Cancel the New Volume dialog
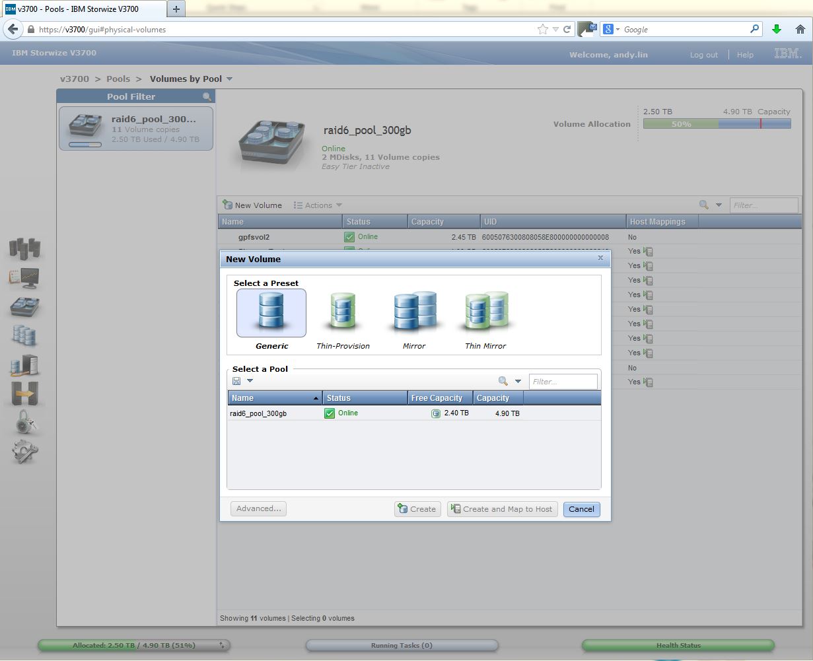The width and height of the screenshot is (813, 661). click(x=581, y=508)
